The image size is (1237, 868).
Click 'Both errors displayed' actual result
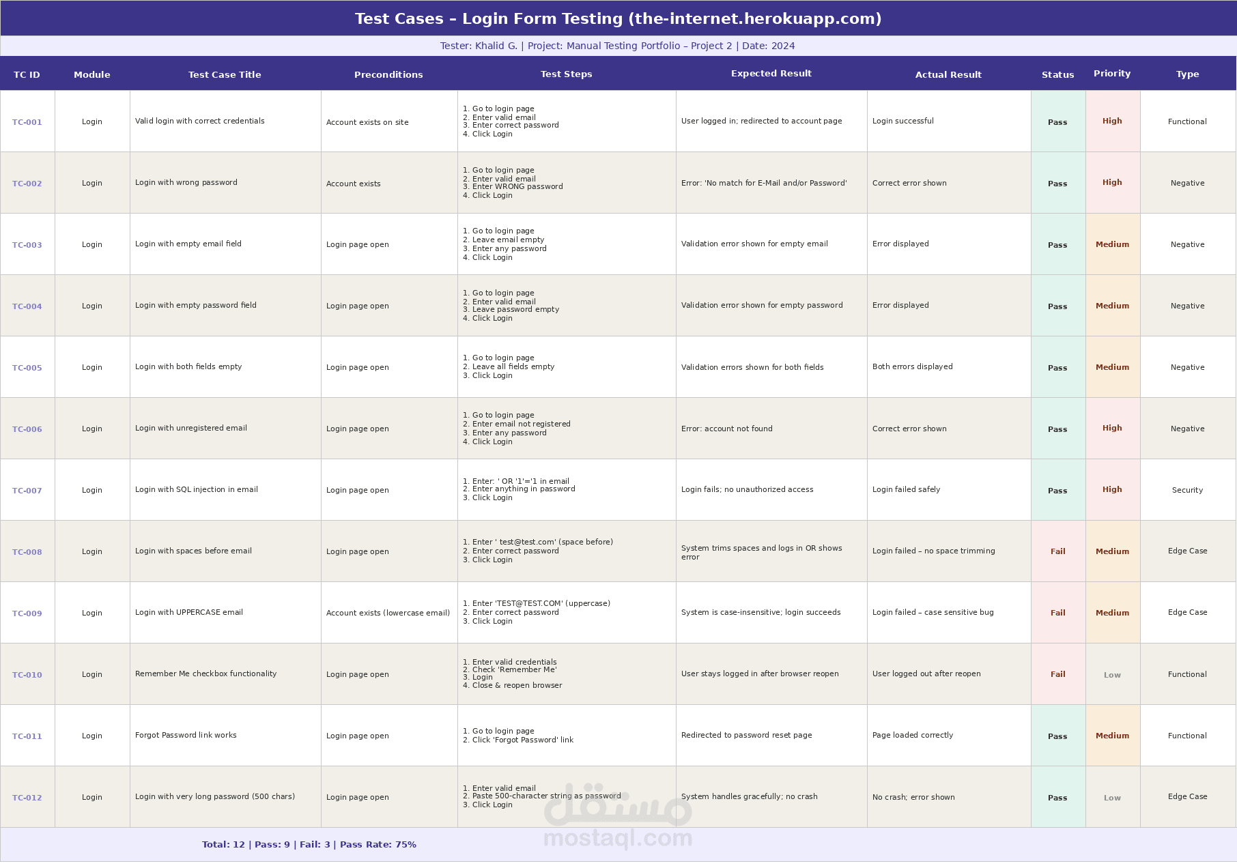pos(912,366)
